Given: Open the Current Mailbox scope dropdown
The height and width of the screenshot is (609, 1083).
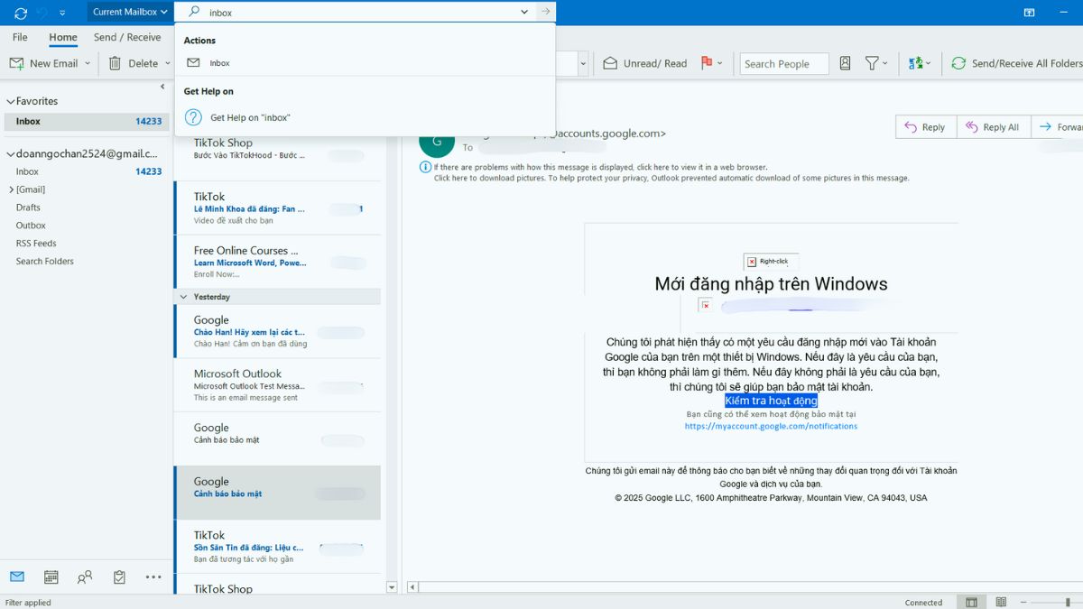Looking at the screenshot, I should (130, 12).
